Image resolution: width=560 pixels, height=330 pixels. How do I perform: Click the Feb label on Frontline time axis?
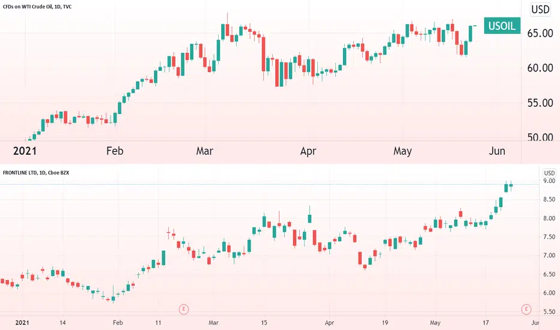(x=118, y=323)
